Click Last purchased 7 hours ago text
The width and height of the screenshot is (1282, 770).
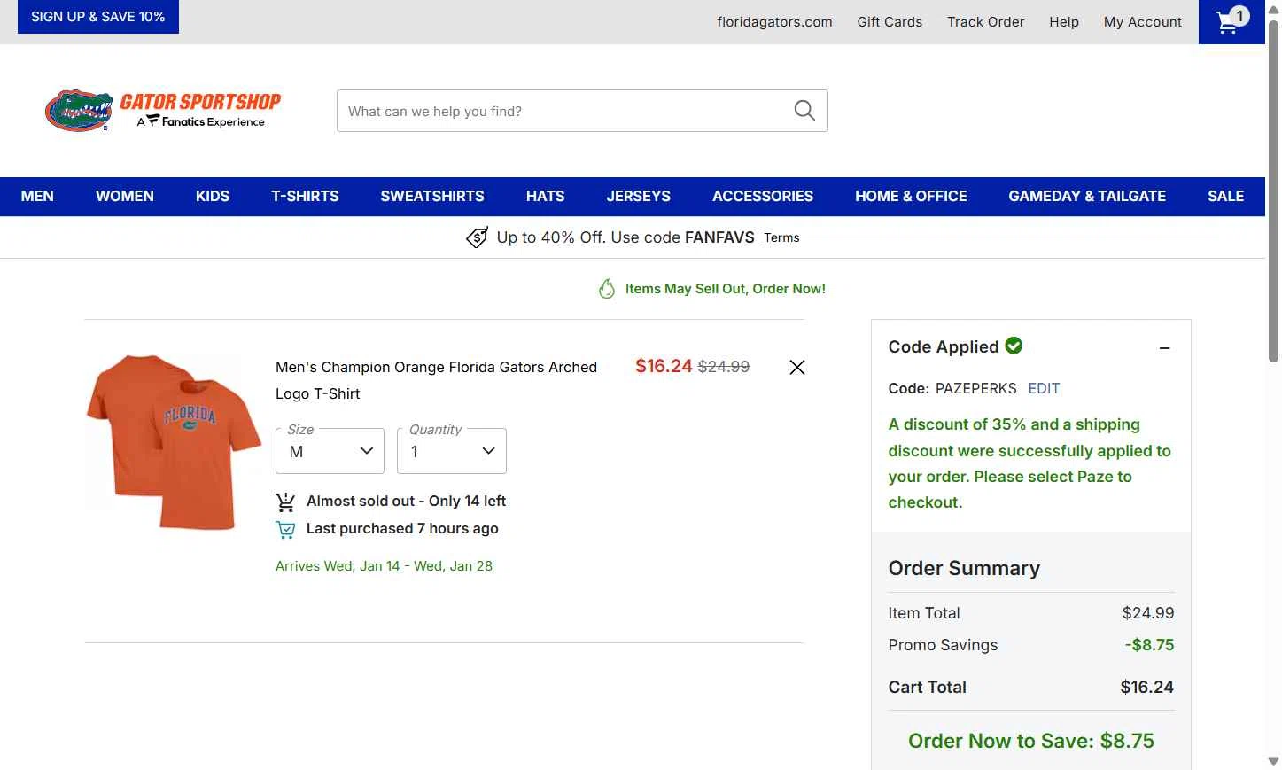[402, 528]
